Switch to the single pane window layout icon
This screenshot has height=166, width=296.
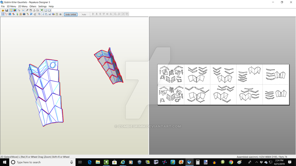point(49,10)
